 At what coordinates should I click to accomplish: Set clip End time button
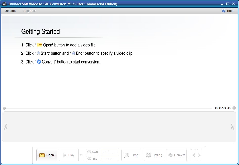93,159
